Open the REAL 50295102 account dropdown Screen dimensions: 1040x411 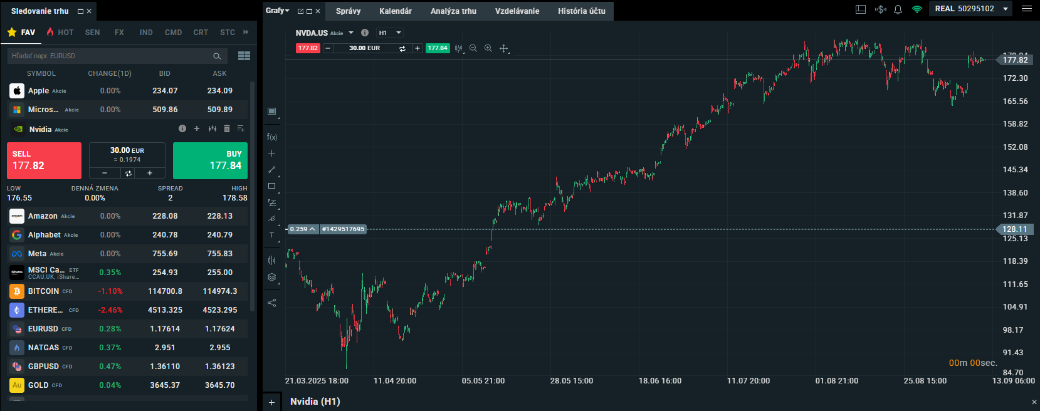pos(970,9)
